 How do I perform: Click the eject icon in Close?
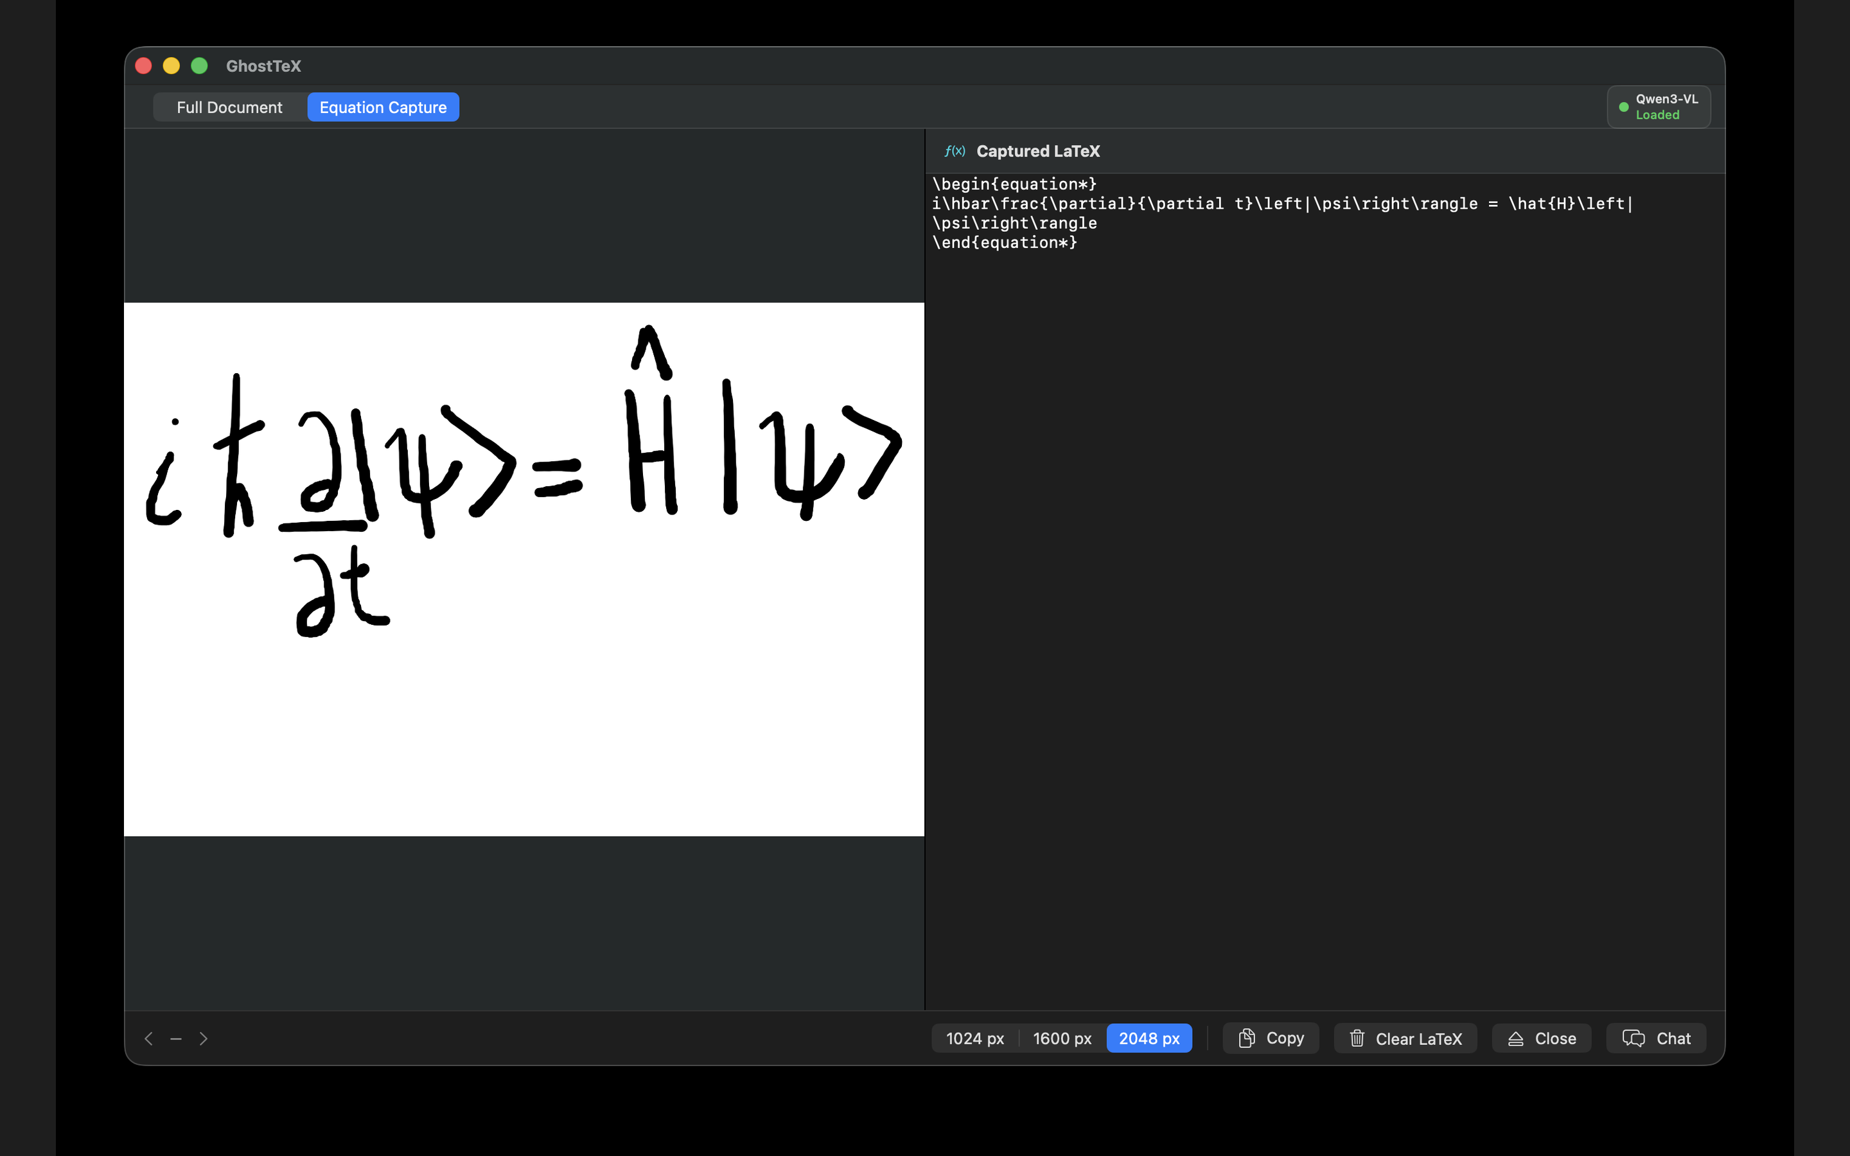pos(1515,1038)
